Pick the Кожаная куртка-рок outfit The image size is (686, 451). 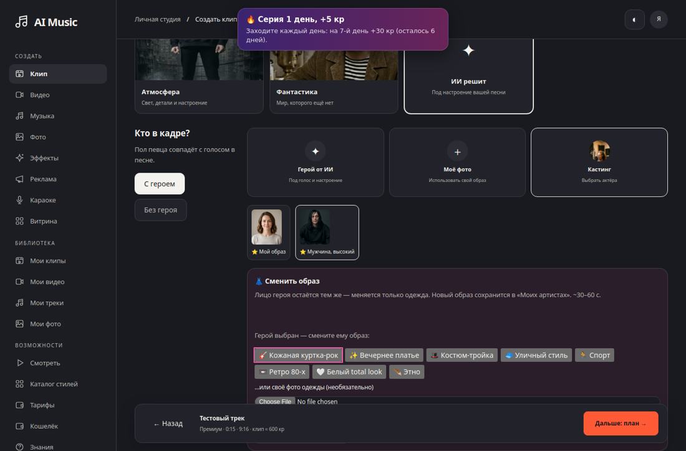[x=298, y=355]
